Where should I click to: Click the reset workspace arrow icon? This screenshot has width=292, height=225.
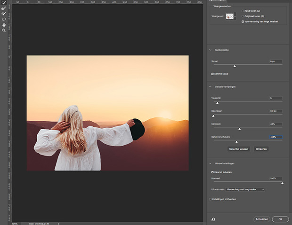(x=213, y=219)
